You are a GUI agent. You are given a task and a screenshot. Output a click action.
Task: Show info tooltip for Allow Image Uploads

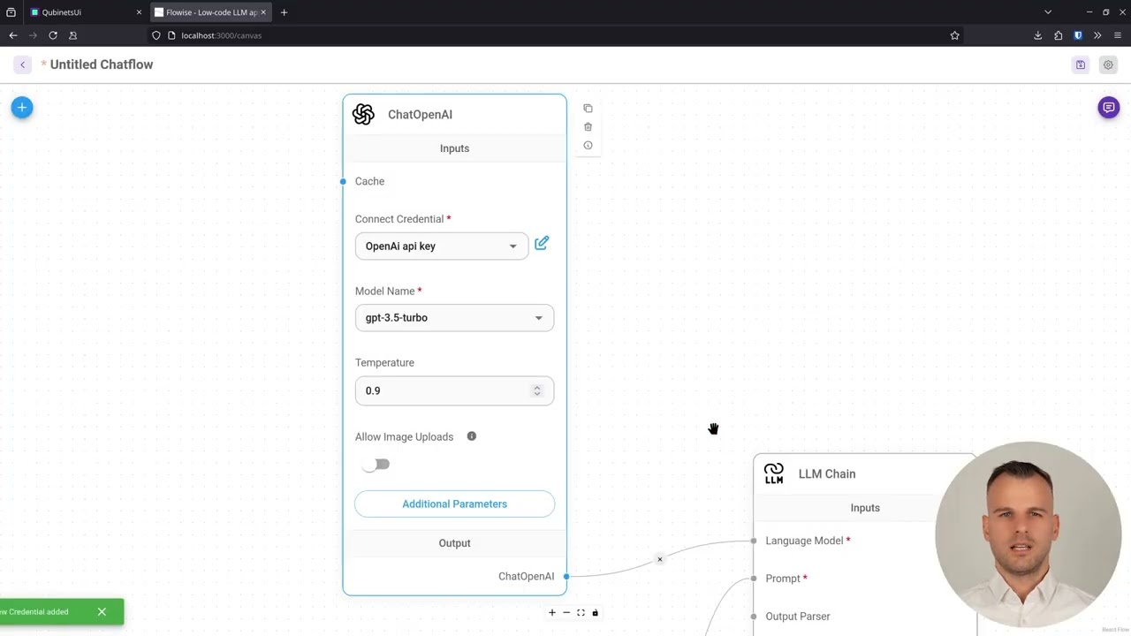(472, 436)
